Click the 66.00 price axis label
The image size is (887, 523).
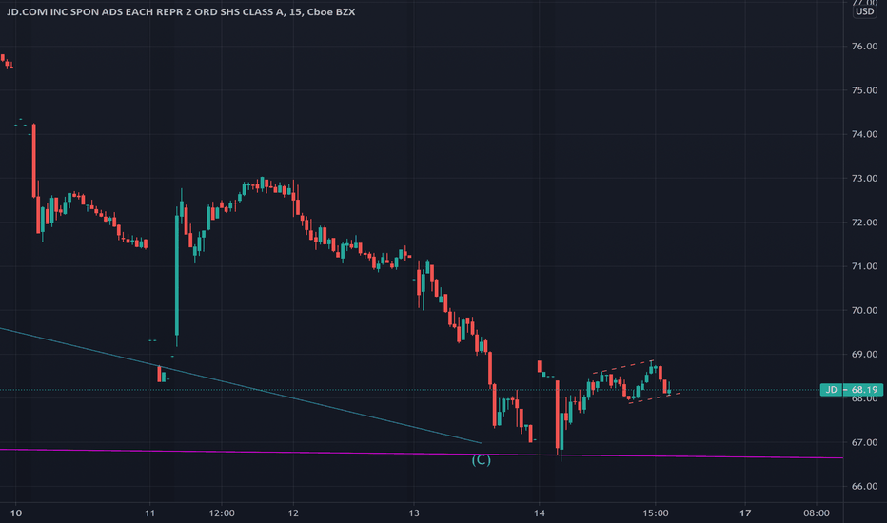pos(864,487)
